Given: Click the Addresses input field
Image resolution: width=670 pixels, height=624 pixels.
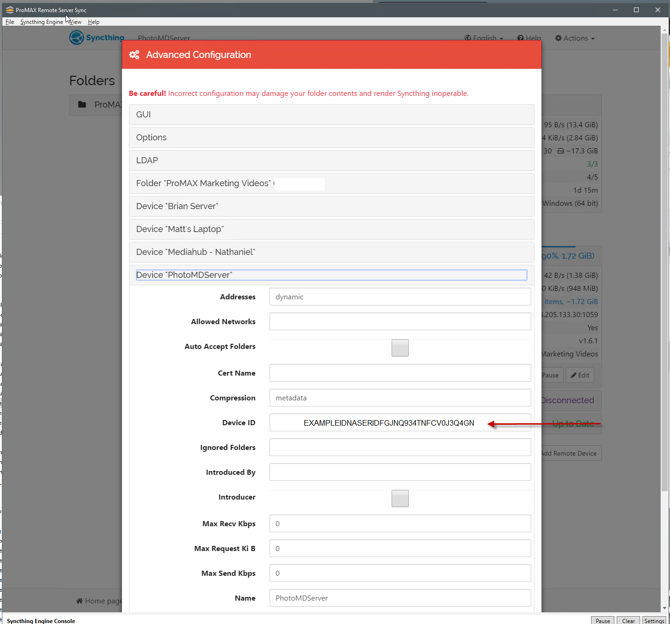Looking at the screenshot, I should pos(400,297).
